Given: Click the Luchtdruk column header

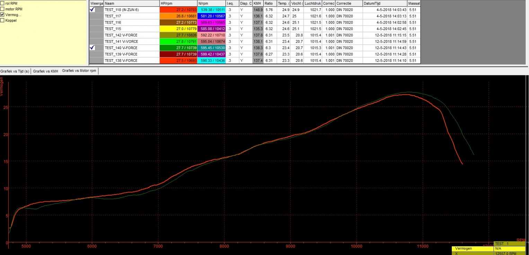Looking at the screenshot, I should (x=313, y=3).
